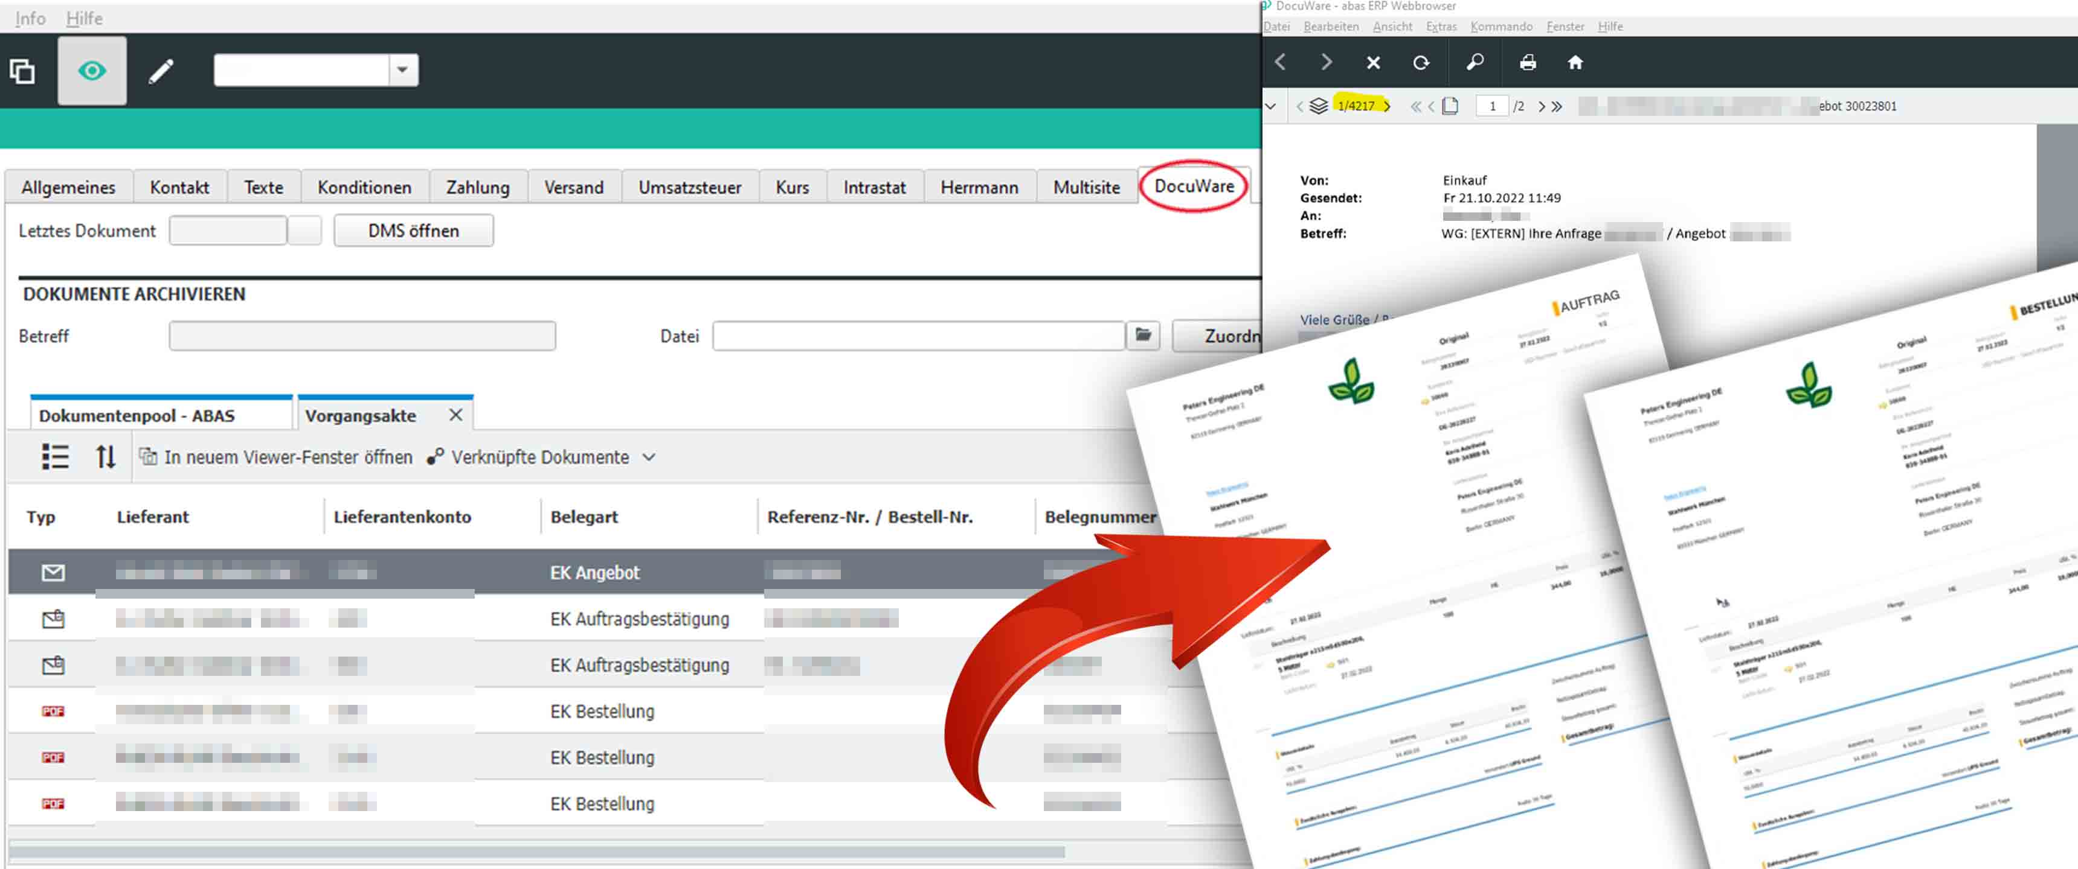Viewport: 2078px width, 869px height.
Task: Click the folder browse icon beside Datei
Action: 1143,336
